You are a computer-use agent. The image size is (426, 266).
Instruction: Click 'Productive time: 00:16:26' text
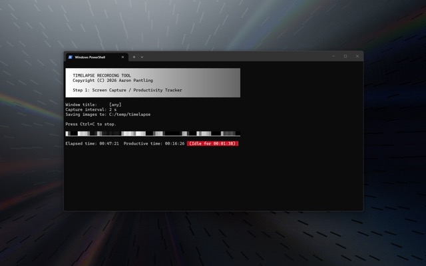[154, 143]
